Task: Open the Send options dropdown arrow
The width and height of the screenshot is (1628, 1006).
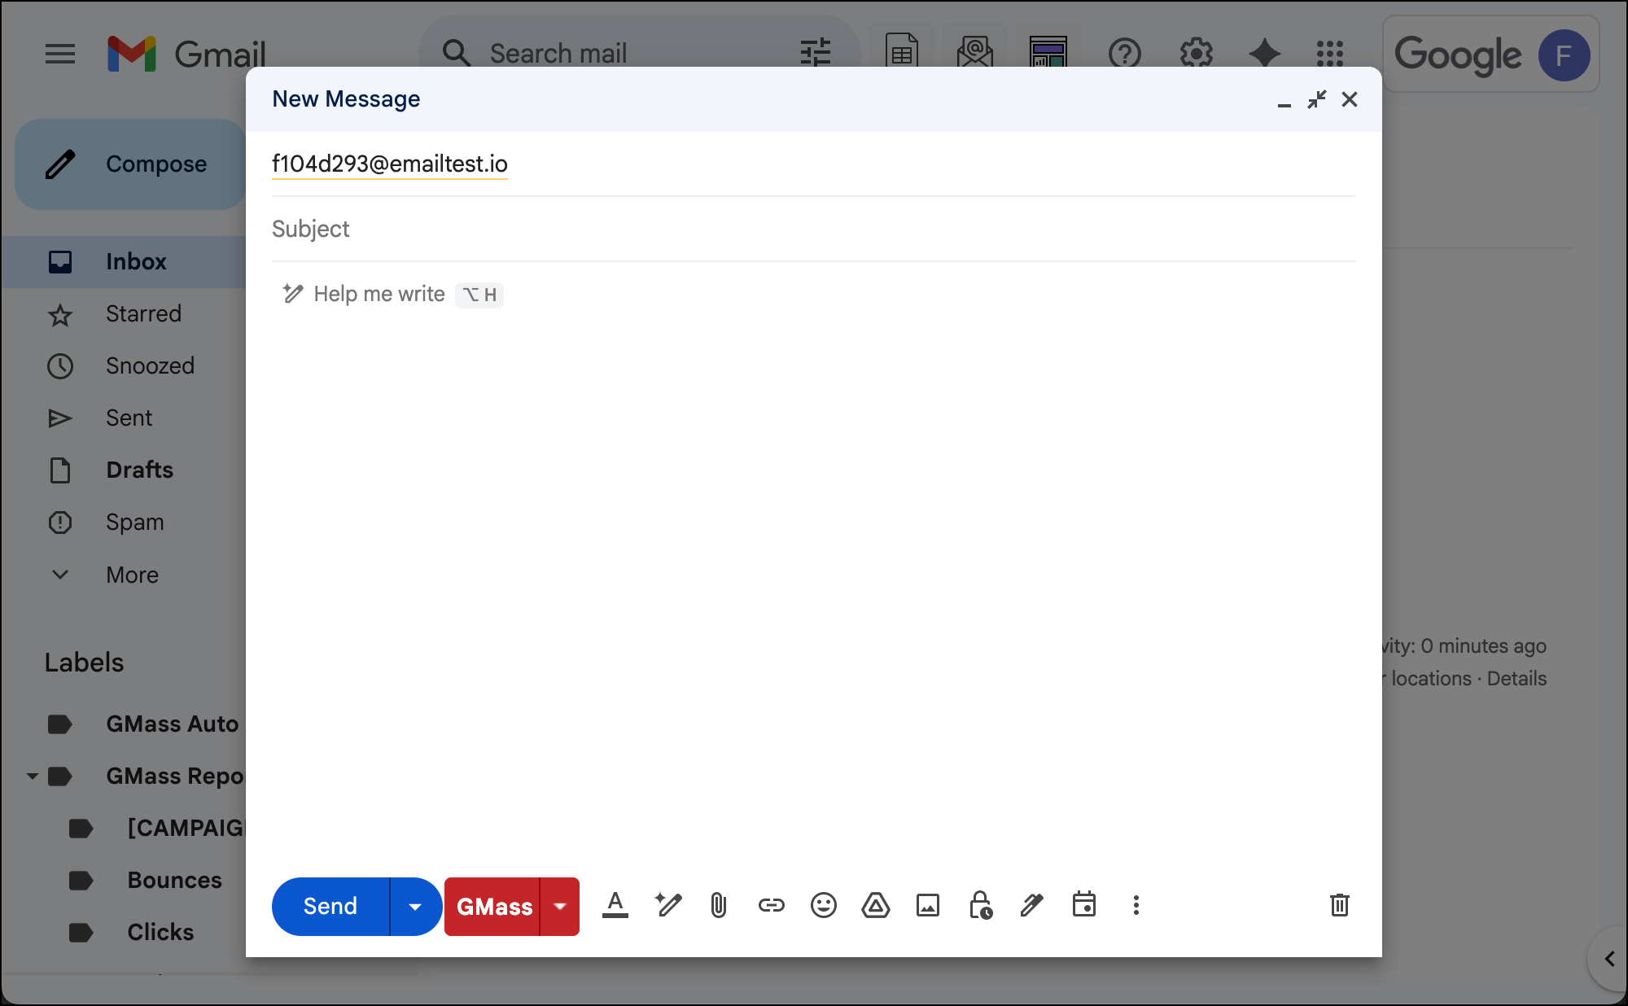Action: (415, 906)
